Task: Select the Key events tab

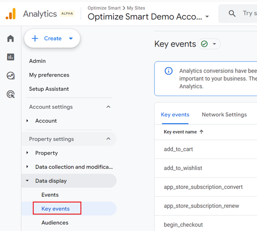Action: pos(175,115)
